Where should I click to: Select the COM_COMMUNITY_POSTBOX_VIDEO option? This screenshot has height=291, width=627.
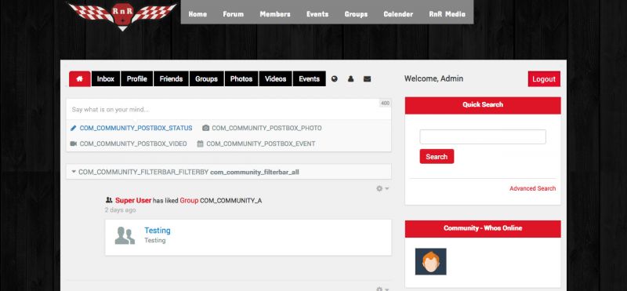point(129,144)
